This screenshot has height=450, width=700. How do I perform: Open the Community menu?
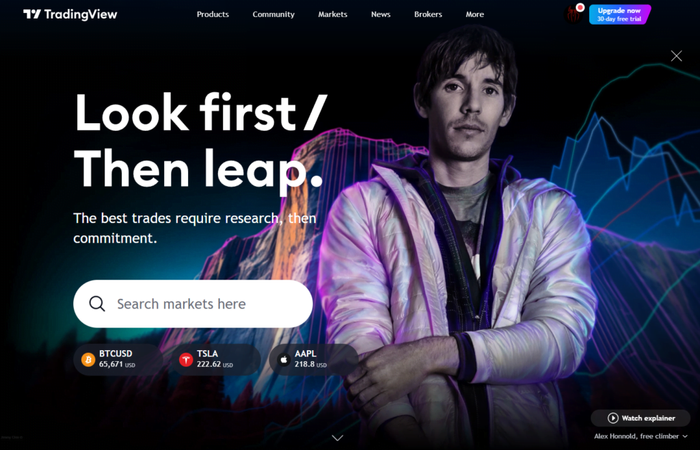(x=273, y=14)
